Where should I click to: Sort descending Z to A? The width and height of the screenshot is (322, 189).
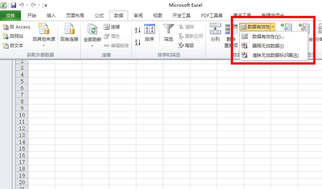(x=137, y=42)
